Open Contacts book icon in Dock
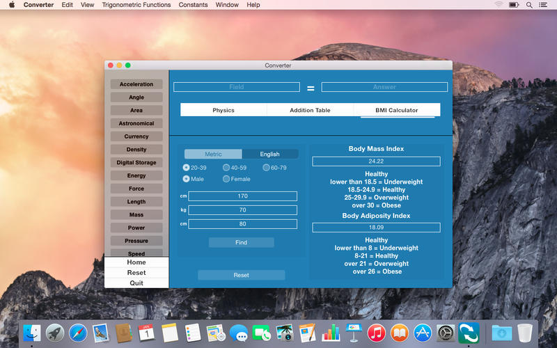 point(124,333)
